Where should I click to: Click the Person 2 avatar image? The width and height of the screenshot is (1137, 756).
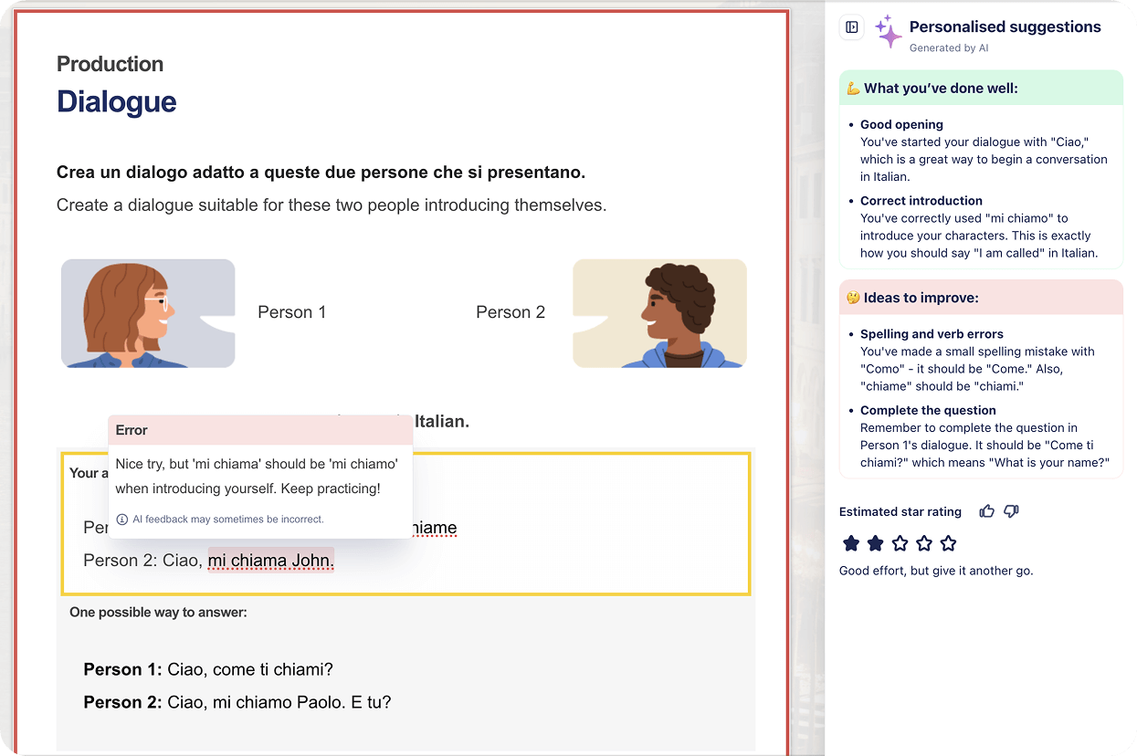659,313
